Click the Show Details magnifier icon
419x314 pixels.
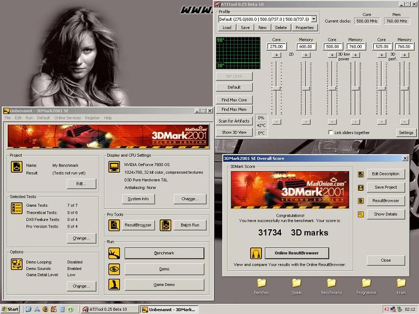coord(361,214)
